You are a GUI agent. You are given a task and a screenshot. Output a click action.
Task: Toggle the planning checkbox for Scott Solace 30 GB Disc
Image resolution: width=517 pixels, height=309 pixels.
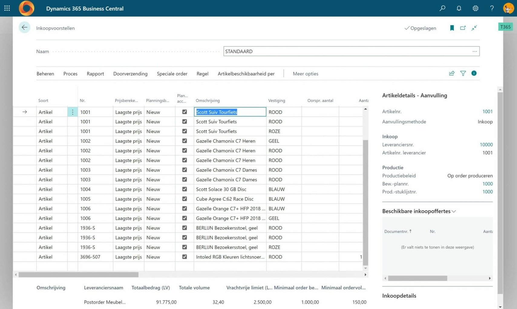[185, 189]
